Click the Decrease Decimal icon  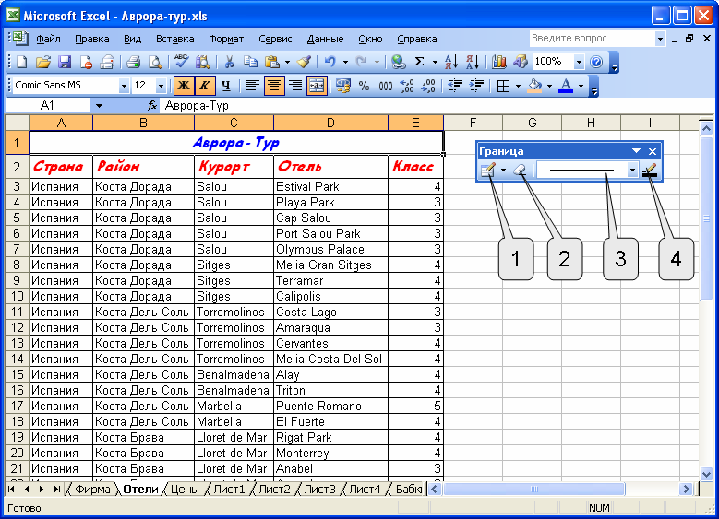click(x=428, y=86)
